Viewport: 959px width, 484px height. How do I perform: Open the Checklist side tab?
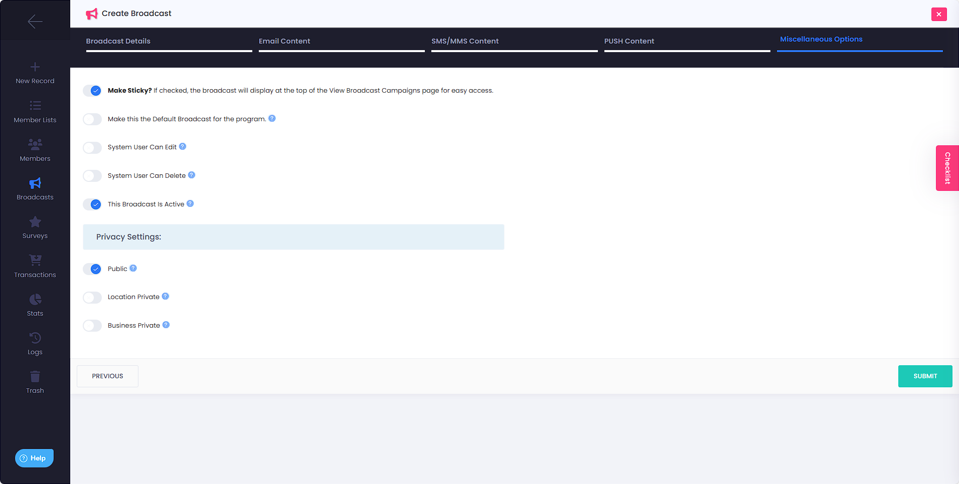click(x=947, y=168)
